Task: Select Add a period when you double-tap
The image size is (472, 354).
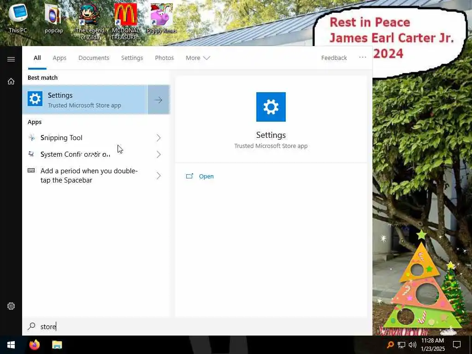Action: (96, 176)
